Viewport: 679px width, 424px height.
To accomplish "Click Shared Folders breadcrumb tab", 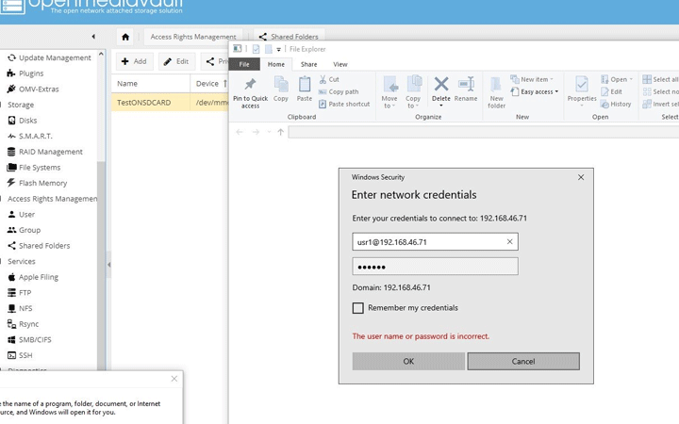I will [289, 37].
